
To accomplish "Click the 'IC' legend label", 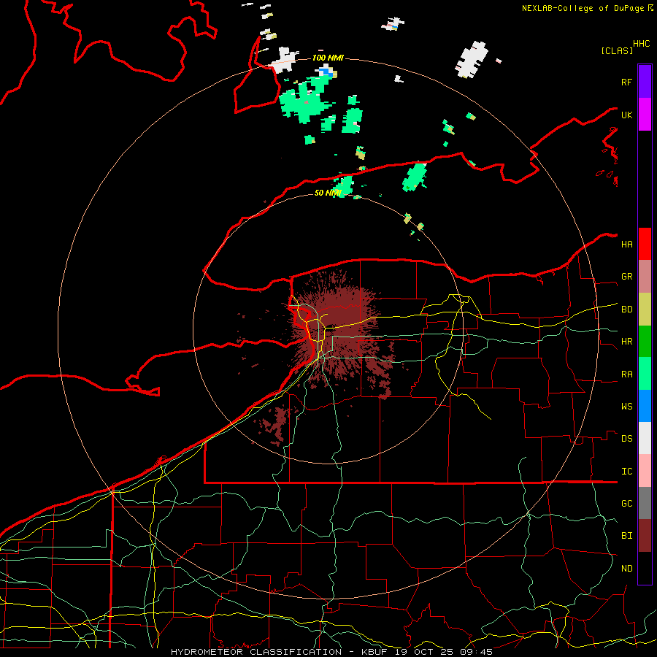I will click(626, 472).
